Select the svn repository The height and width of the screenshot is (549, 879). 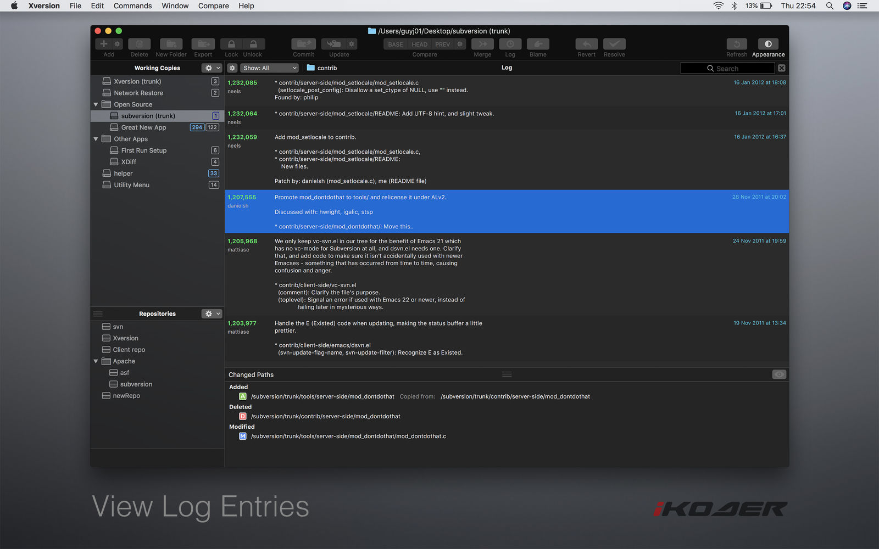[158, 327]
